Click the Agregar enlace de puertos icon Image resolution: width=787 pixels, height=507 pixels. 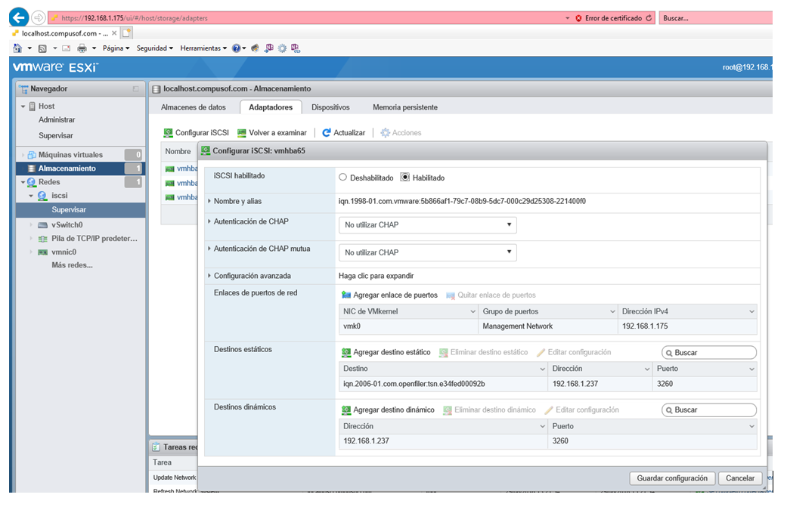[345, 295]
